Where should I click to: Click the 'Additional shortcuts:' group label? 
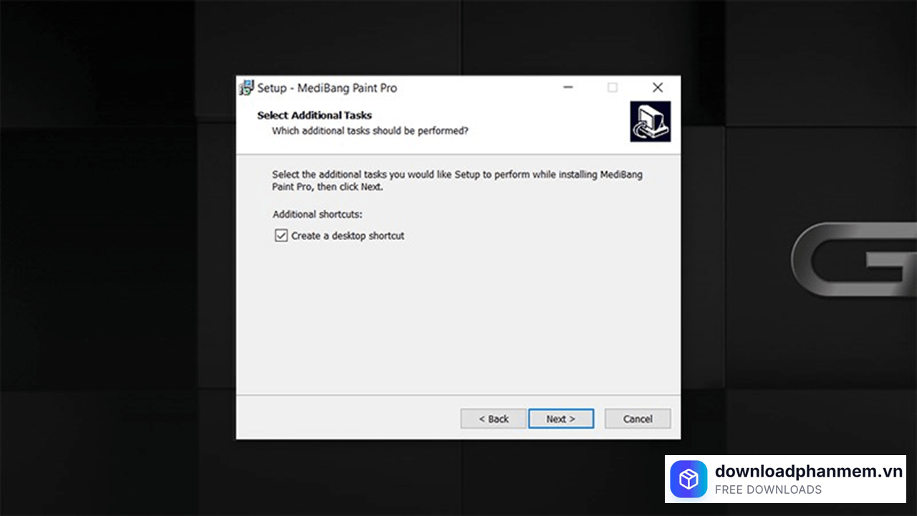click(317, 214)
